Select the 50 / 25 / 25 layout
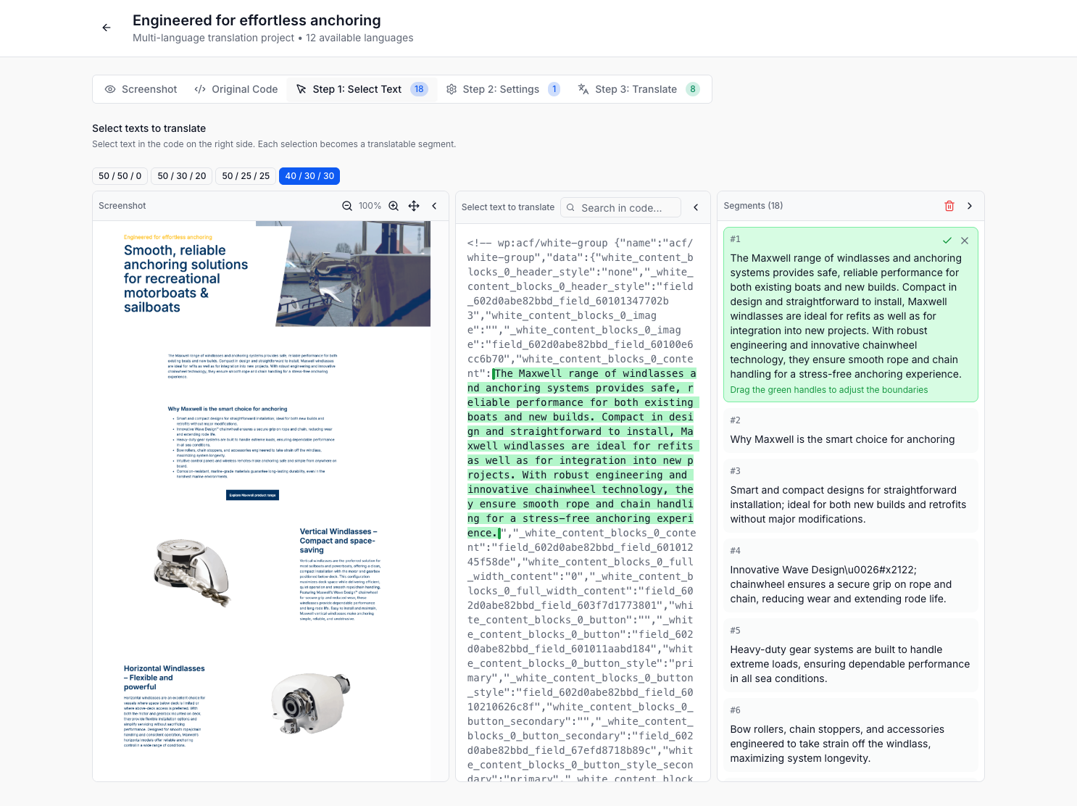The image size is (1077, 806). click(x=246, y=176)
